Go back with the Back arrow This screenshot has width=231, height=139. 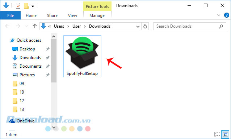tap(7, 26)
